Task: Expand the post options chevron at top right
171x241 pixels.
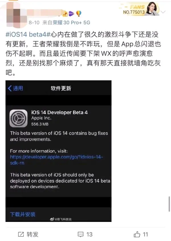Action: point(163,12)
